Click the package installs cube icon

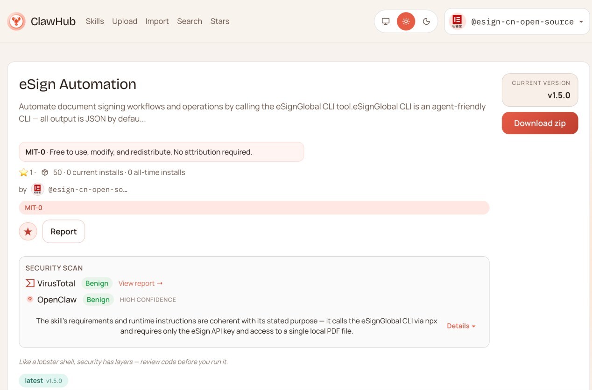click(45, 172)
